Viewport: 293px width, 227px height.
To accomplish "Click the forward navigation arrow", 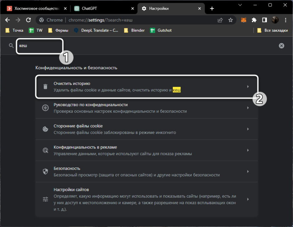I will pyautogui.click(x=18, y=20).
